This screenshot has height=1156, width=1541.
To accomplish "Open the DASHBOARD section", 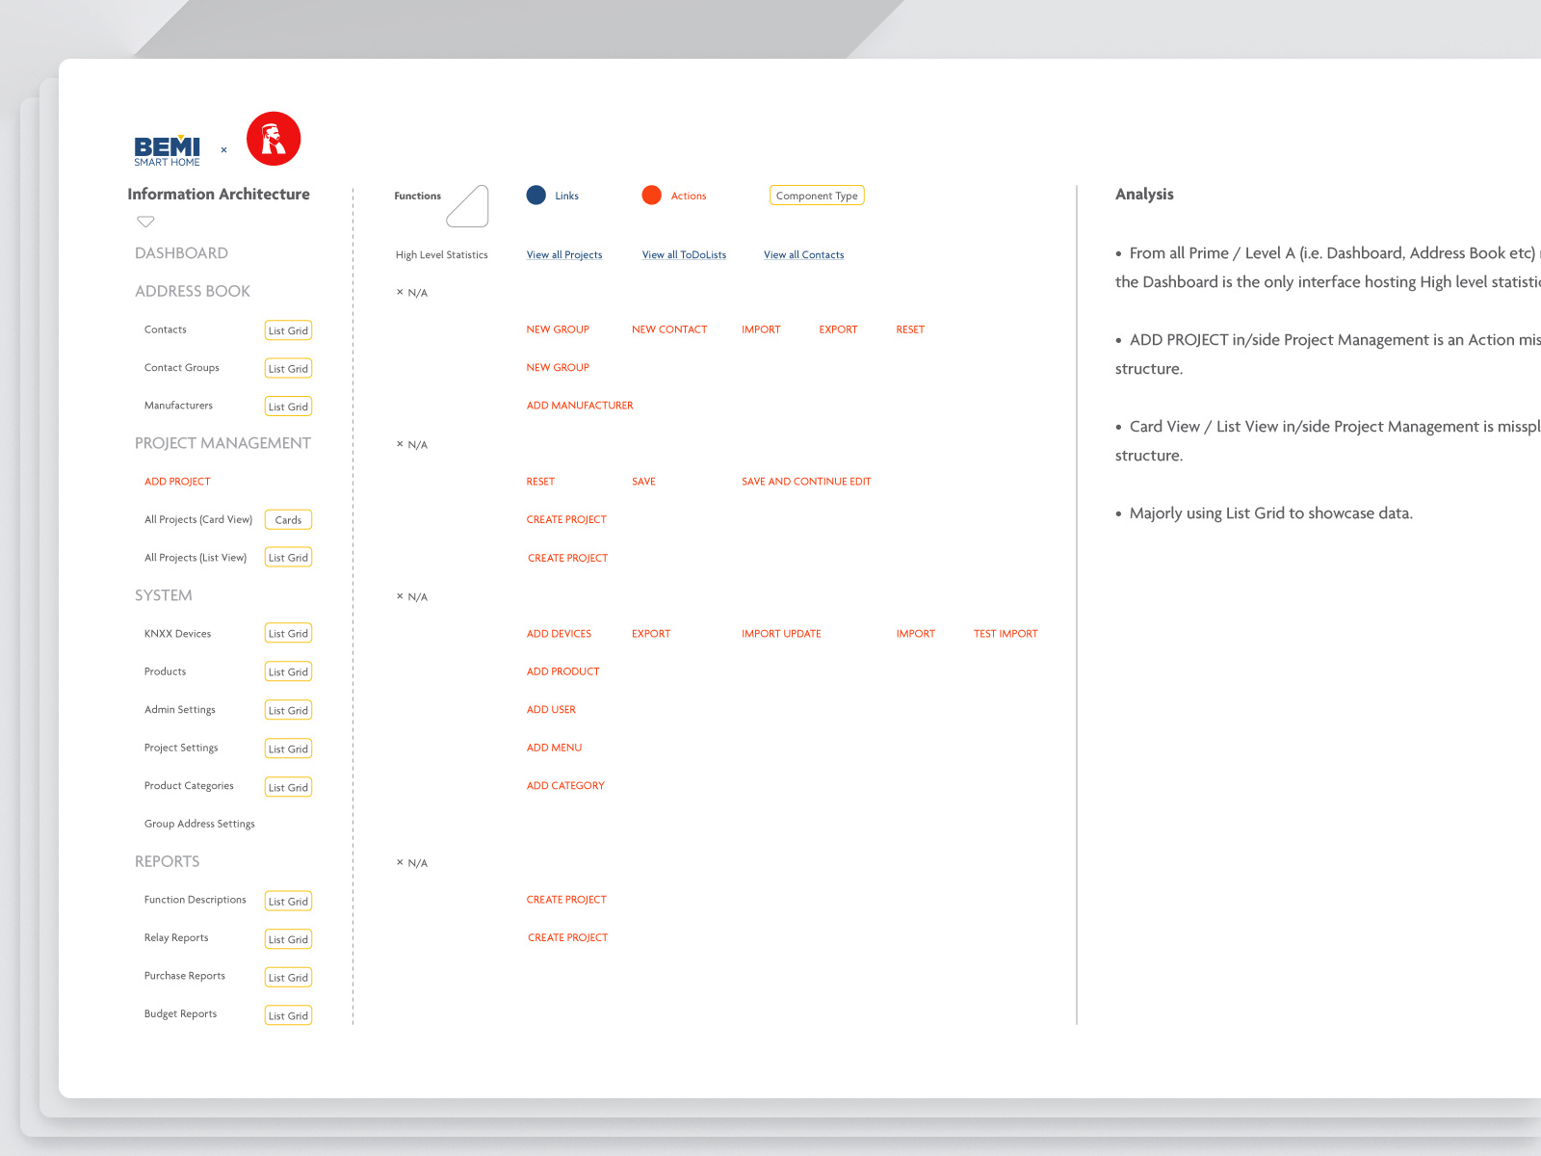I will click(181, 253).
